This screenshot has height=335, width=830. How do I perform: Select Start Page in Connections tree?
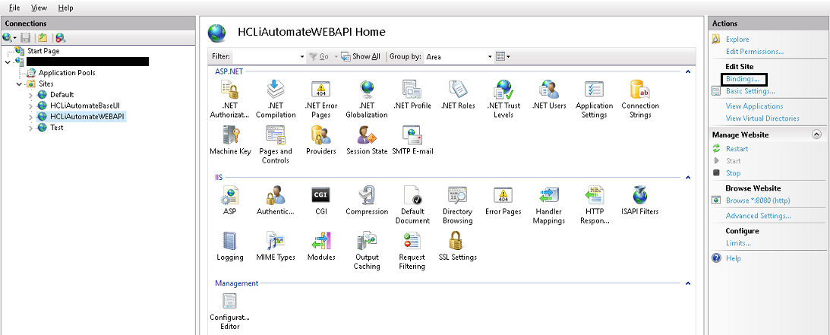(43, 51)
